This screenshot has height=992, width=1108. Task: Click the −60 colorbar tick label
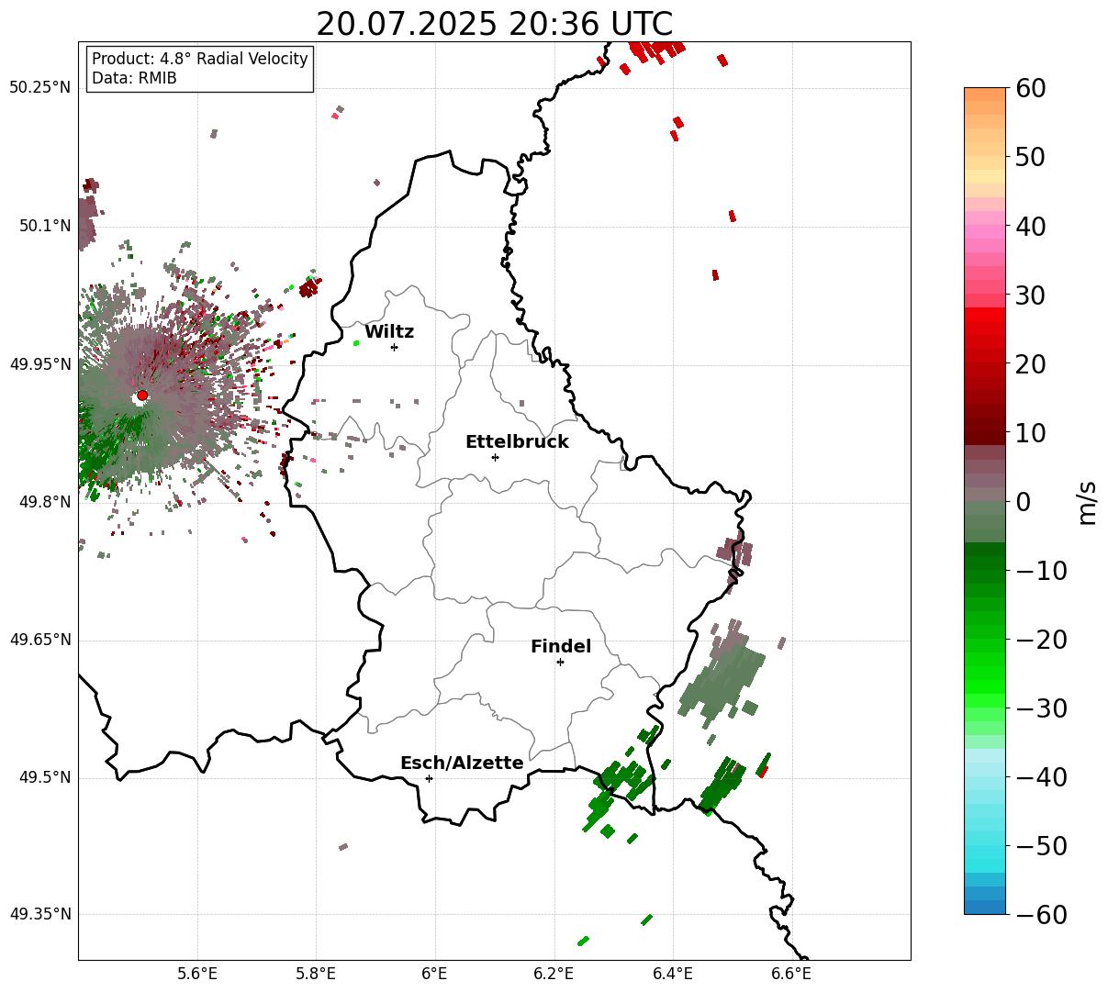(x=1041, y=915)
